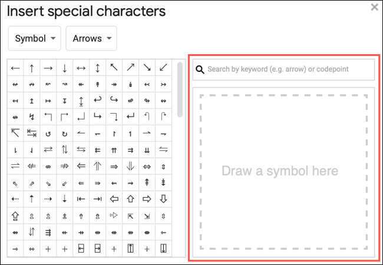
Task: Insert the white hollow rightwards arrow
Action: coord(147,199)
